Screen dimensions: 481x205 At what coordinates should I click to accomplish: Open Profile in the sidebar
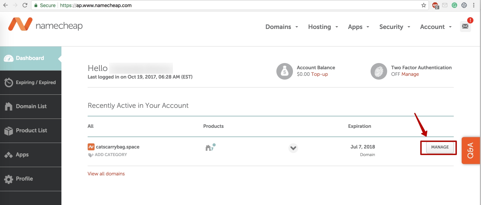coord(31,179)
